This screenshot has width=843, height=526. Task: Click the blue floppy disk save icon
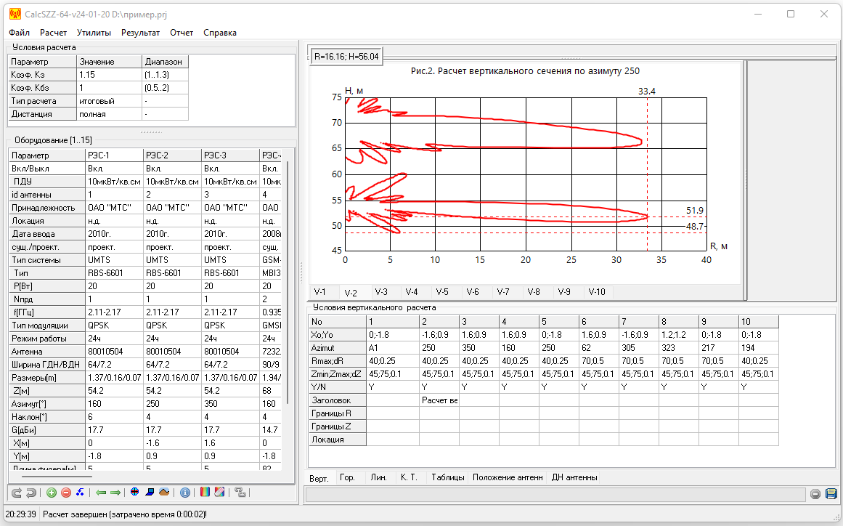point(831,494)
